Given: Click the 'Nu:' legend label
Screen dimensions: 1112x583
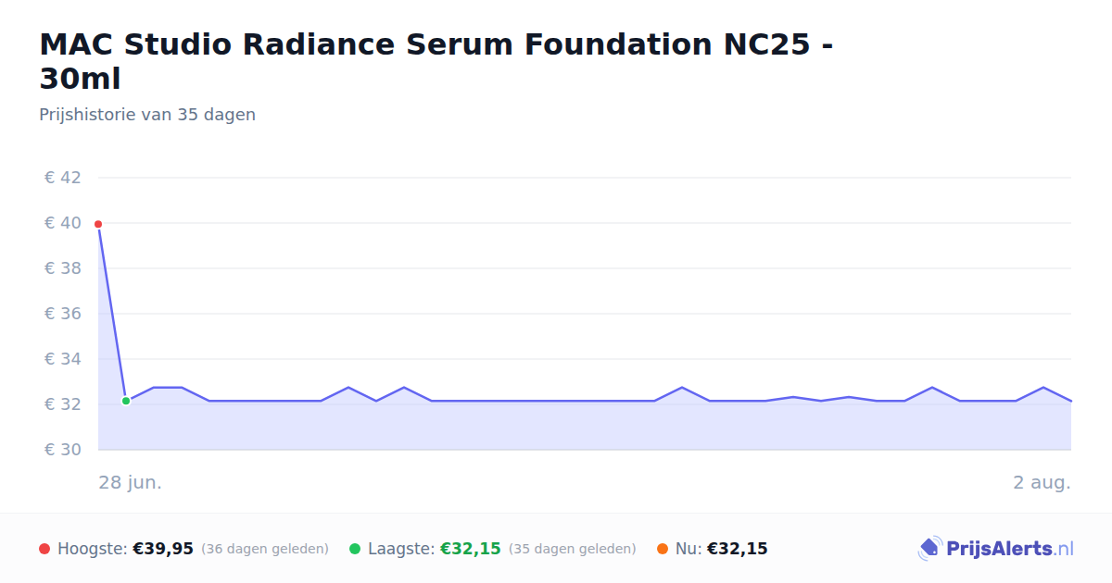Looking at the screenshot, I should click(x=689, y=549).
